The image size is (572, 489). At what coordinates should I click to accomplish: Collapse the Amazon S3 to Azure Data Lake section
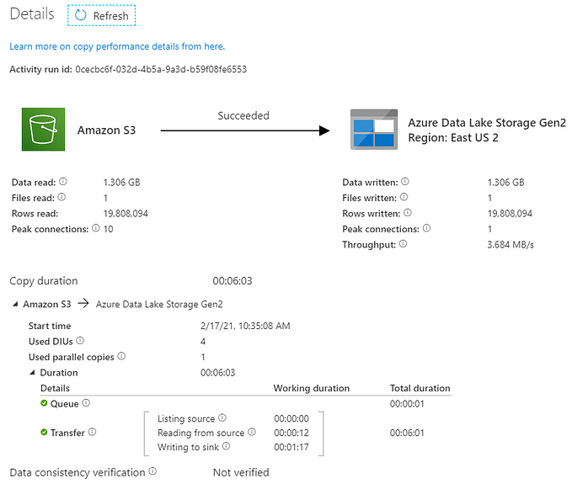click(x=15, y=304)
